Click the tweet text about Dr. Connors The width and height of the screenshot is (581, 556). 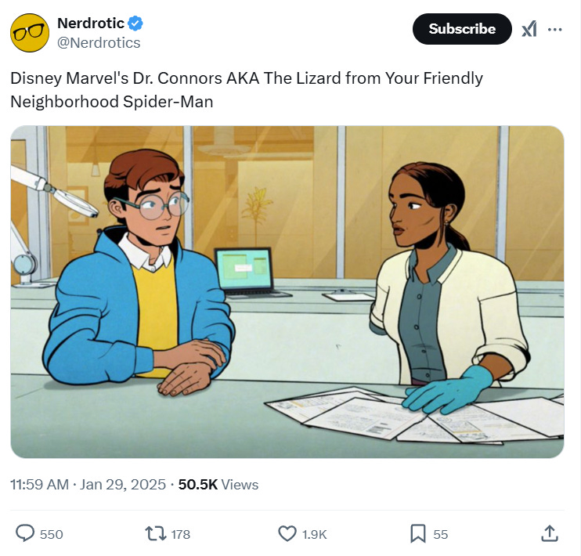pyautogui.click(x=247, y=90)
